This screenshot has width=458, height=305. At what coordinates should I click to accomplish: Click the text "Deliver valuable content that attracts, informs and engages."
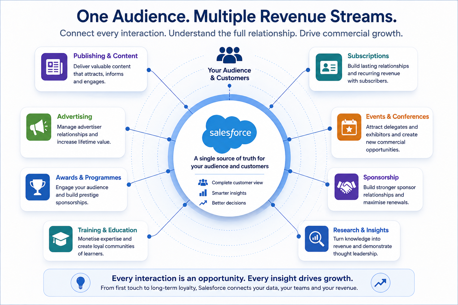click(x=102, y=74)
